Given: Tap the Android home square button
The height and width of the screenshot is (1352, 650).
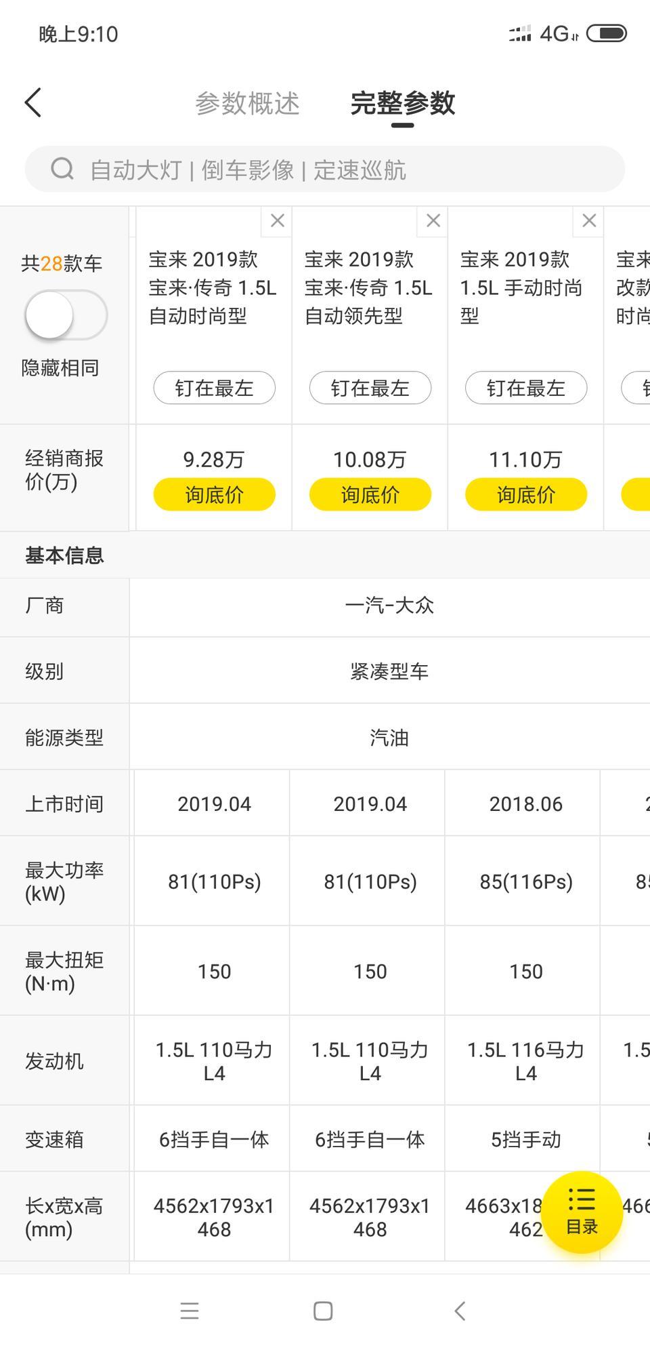Looking at the screenshot, I should pyautogui.click(x=323, y=1311).
